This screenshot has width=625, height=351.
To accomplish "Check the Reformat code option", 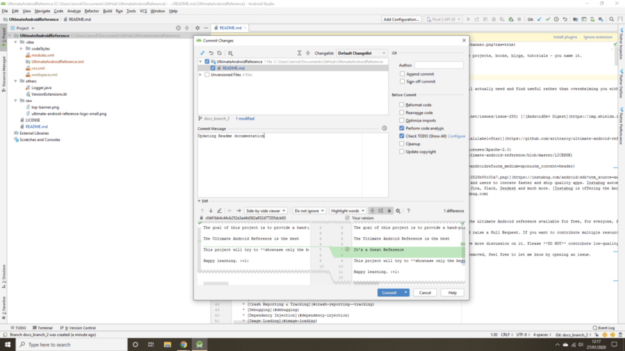I will tap(402, 105).
